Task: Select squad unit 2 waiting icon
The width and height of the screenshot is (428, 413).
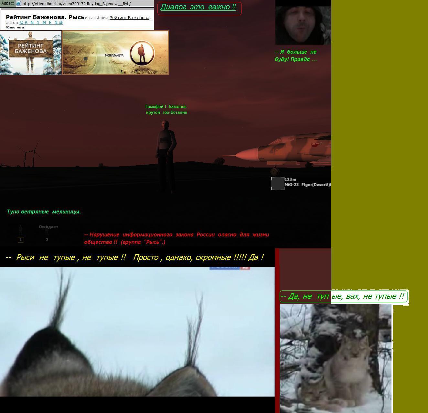Action: [x=47, y=234]
